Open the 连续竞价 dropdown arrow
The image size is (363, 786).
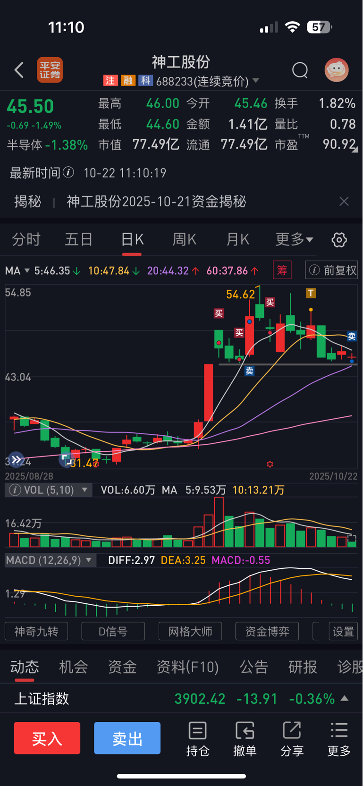(256, 81)
